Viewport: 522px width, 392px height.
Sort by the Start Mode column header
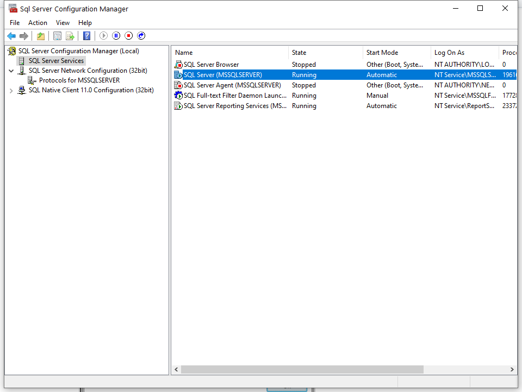tap(397, 53)
